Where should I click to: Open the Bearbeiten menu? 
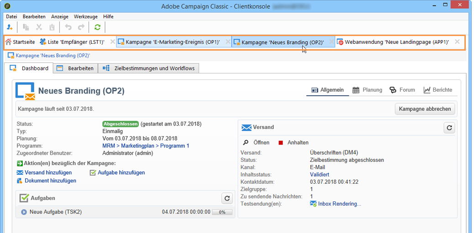click(34, 16)
